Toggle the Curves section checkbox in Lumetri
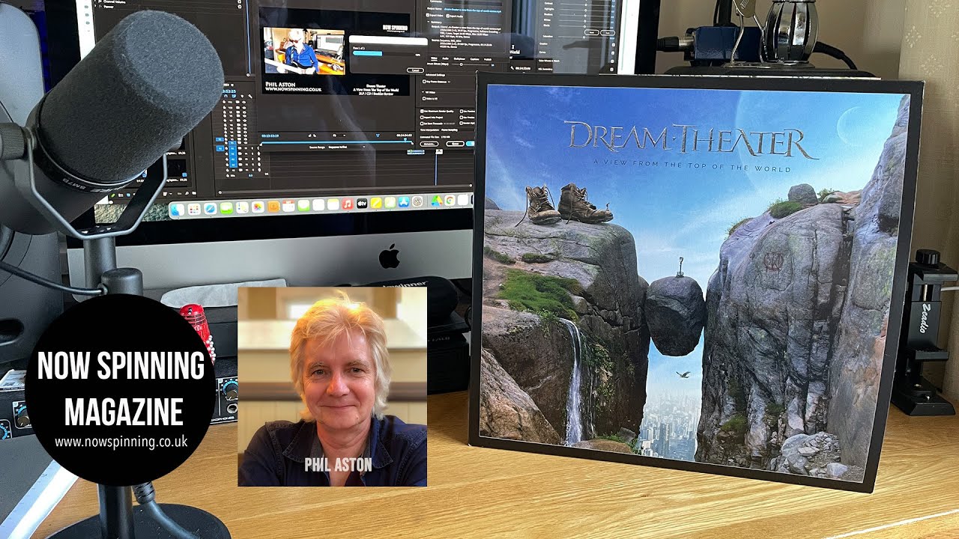959x539 pixels. (x=613, y=53)
